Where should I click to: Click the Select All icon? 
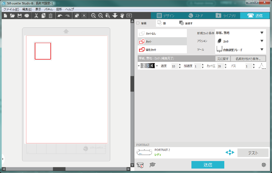(x=77, y=16)
